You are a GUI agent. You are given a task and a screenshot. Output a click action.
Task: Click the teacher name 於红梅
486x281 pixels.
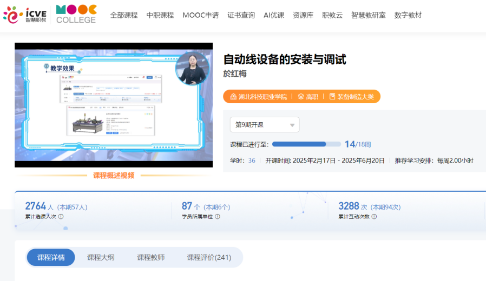coord(235,73)
